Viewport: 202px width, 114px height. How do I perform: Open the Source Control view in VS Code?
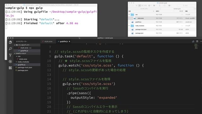click(x=10, y=55)
